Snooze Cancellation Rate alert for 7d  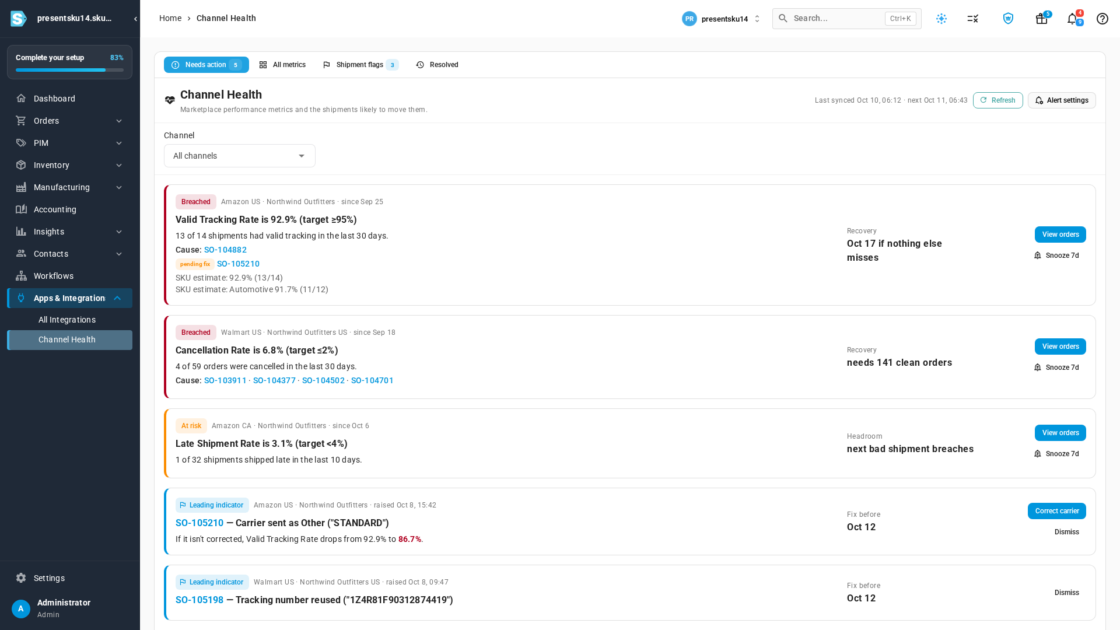point(1056,367)
